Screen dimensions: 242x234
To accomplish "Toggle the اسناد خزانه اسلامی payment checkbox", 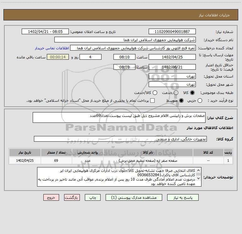I will (x=152, y=101).
